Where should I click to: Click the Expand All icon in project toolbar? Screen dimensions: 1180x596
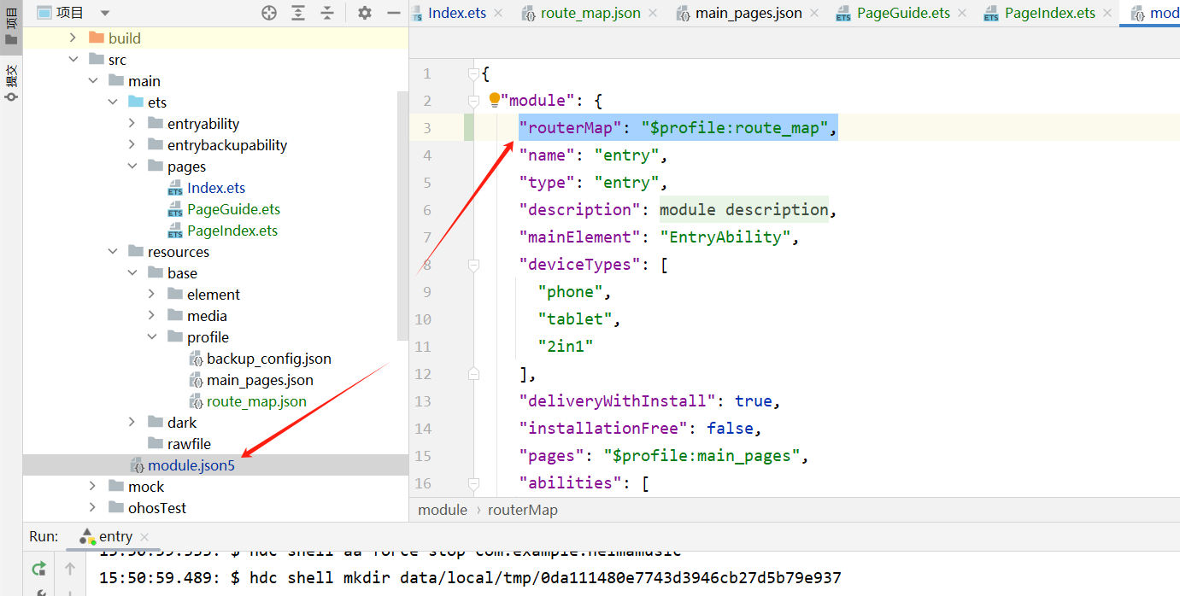298,13
